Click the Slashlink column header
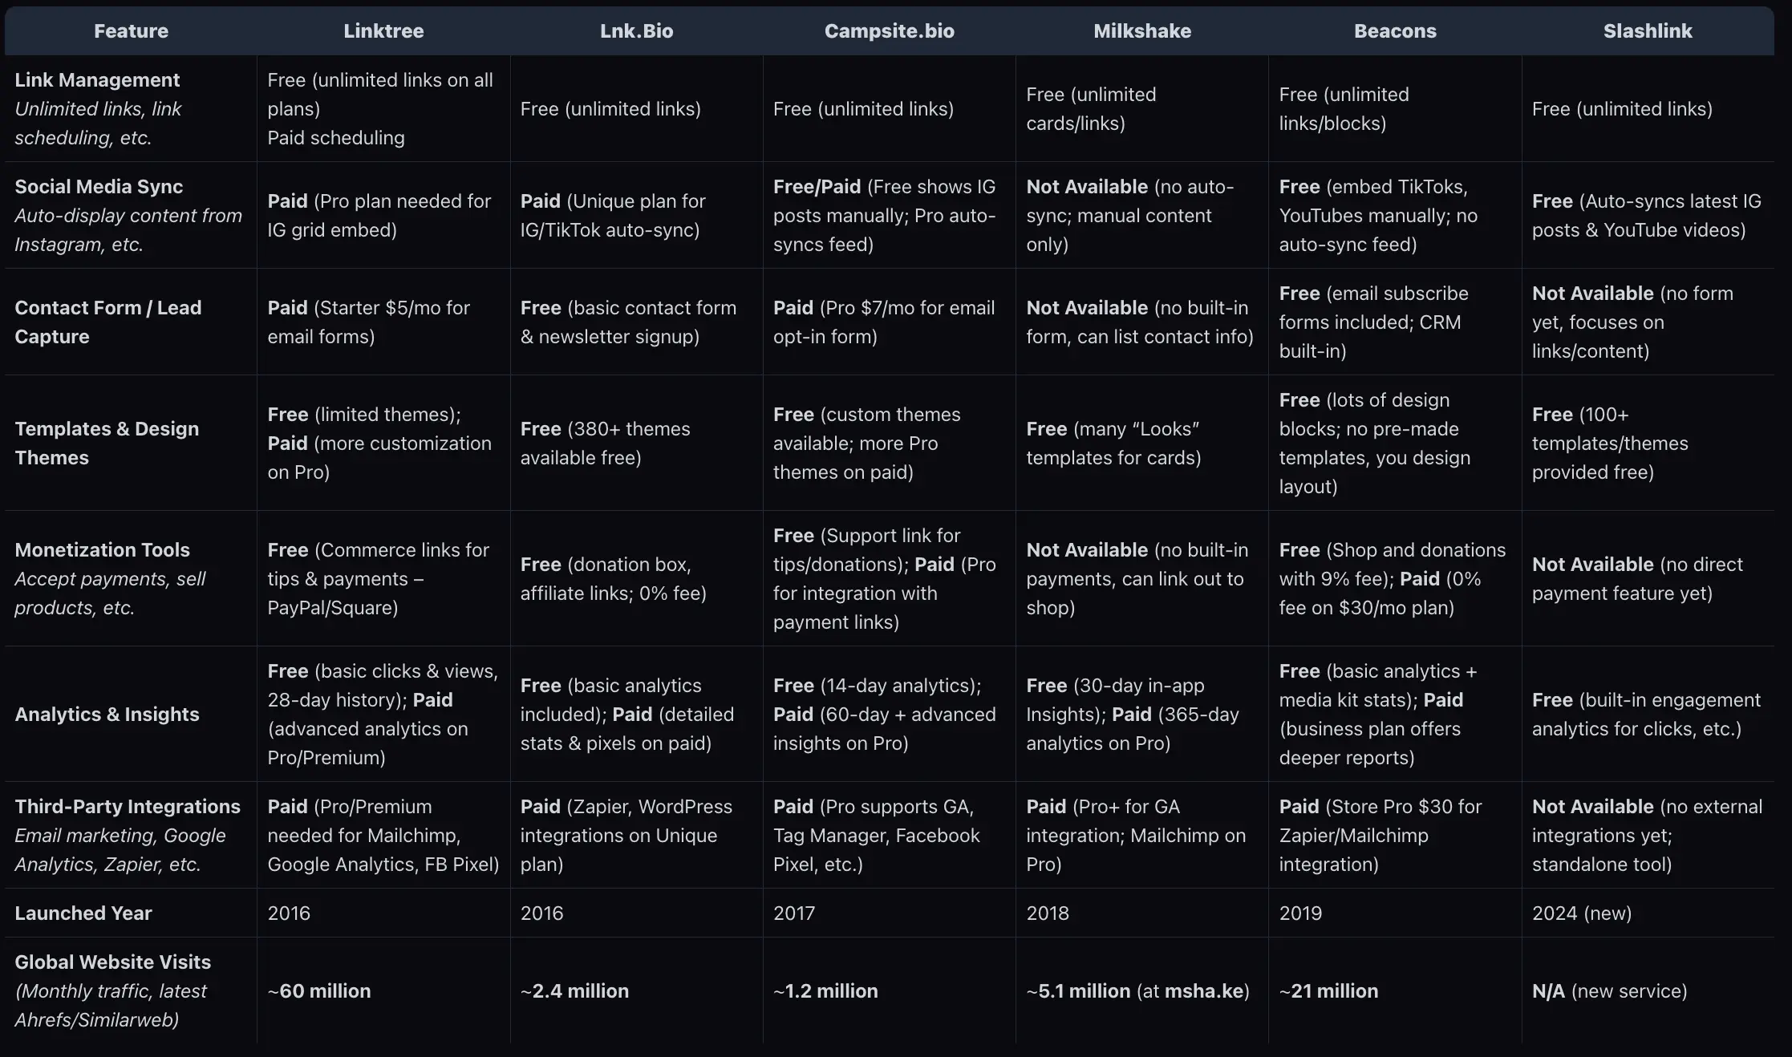 pyautogui.click(x=1648, y=31)
